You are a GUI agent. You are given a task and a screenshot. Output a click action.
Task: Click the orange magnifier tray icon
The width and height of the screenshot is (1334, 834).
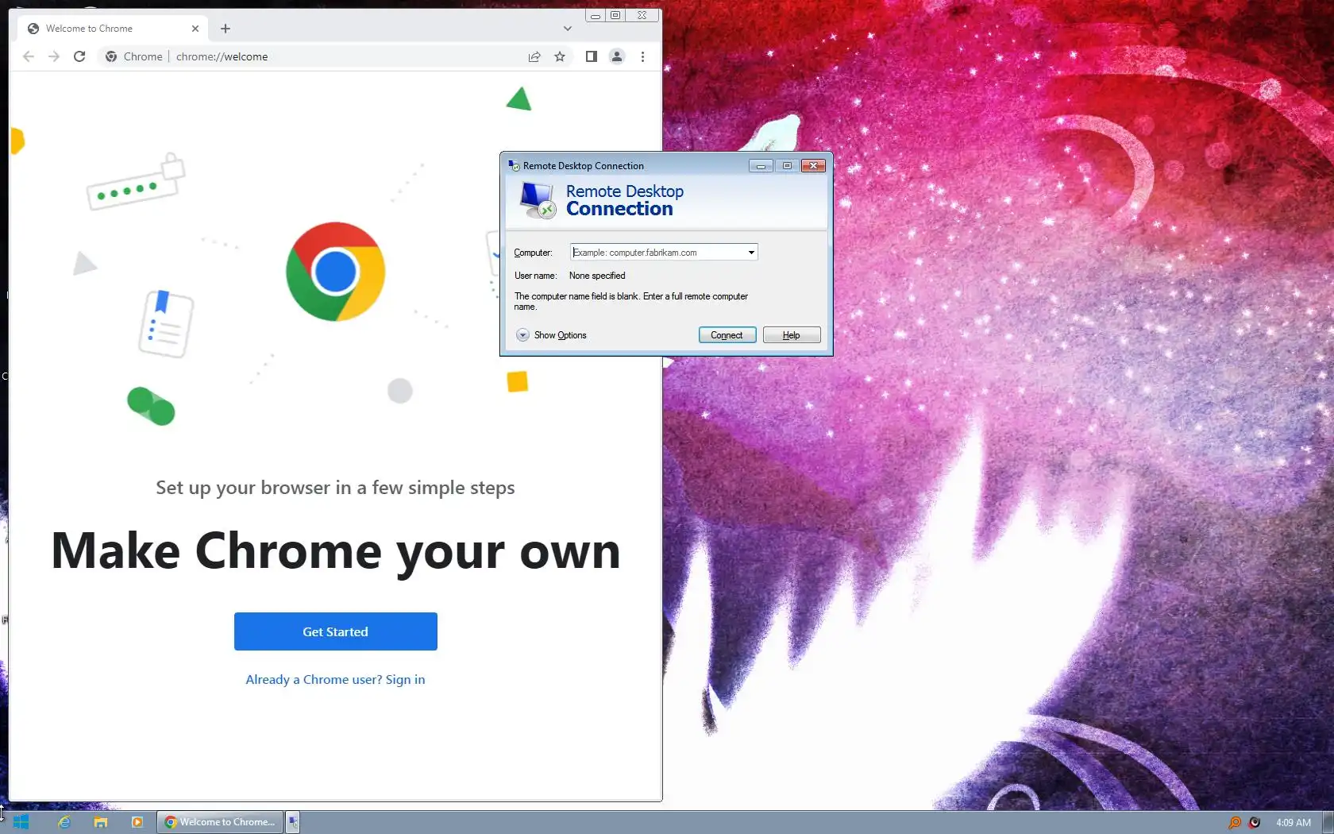click(1235, 822)
